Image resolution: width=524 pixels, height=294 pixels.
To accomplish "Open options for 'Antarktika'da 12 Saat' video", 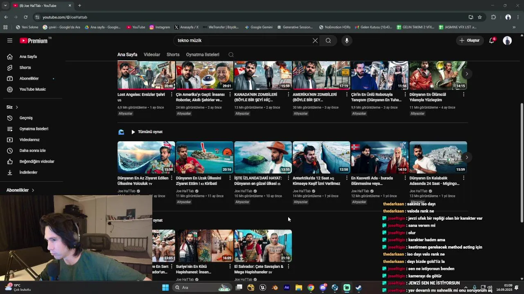I will click(347, 178).
